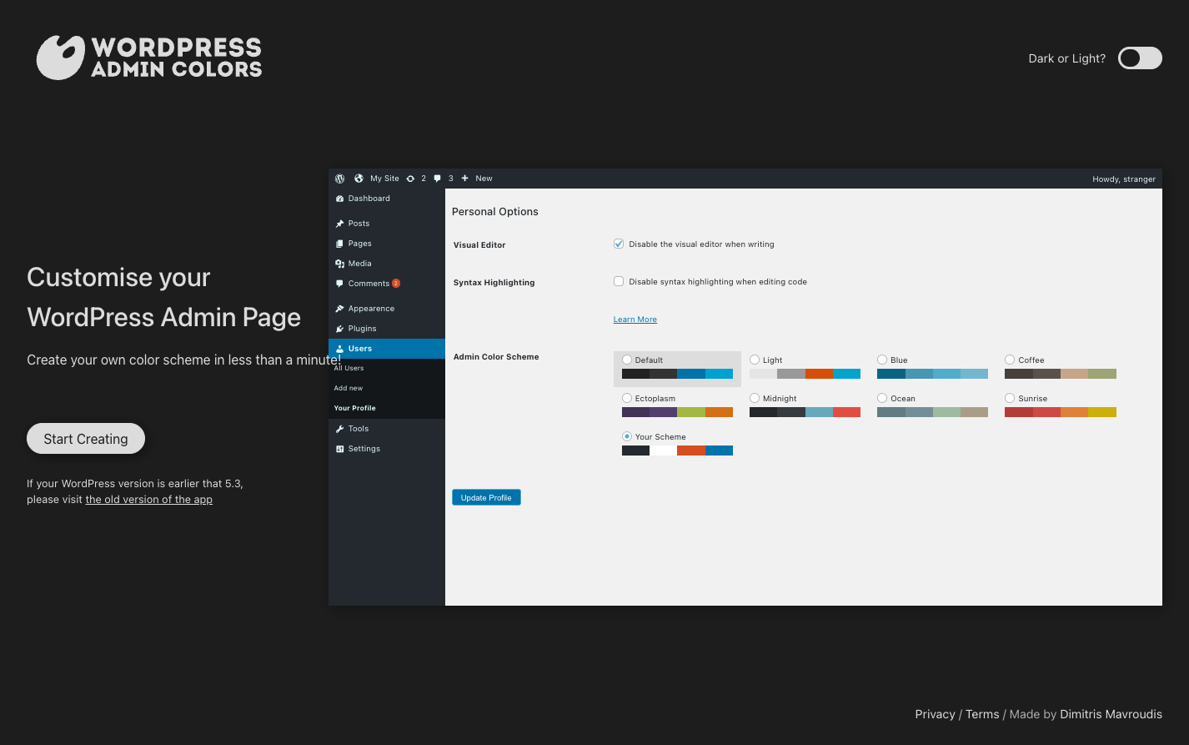Disable the visual editor when writing checkbox
This screenshot has width=1189, height=745.
click(x=619, y=243)
